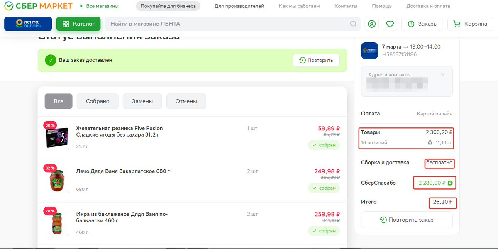Click the price 259,98 ₽
This screenshot has width=498, height=249.
coord(327,214)
